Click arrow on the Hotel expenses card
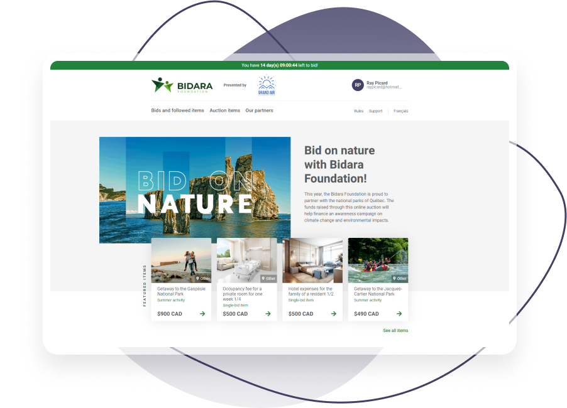 tap(334, 314)
